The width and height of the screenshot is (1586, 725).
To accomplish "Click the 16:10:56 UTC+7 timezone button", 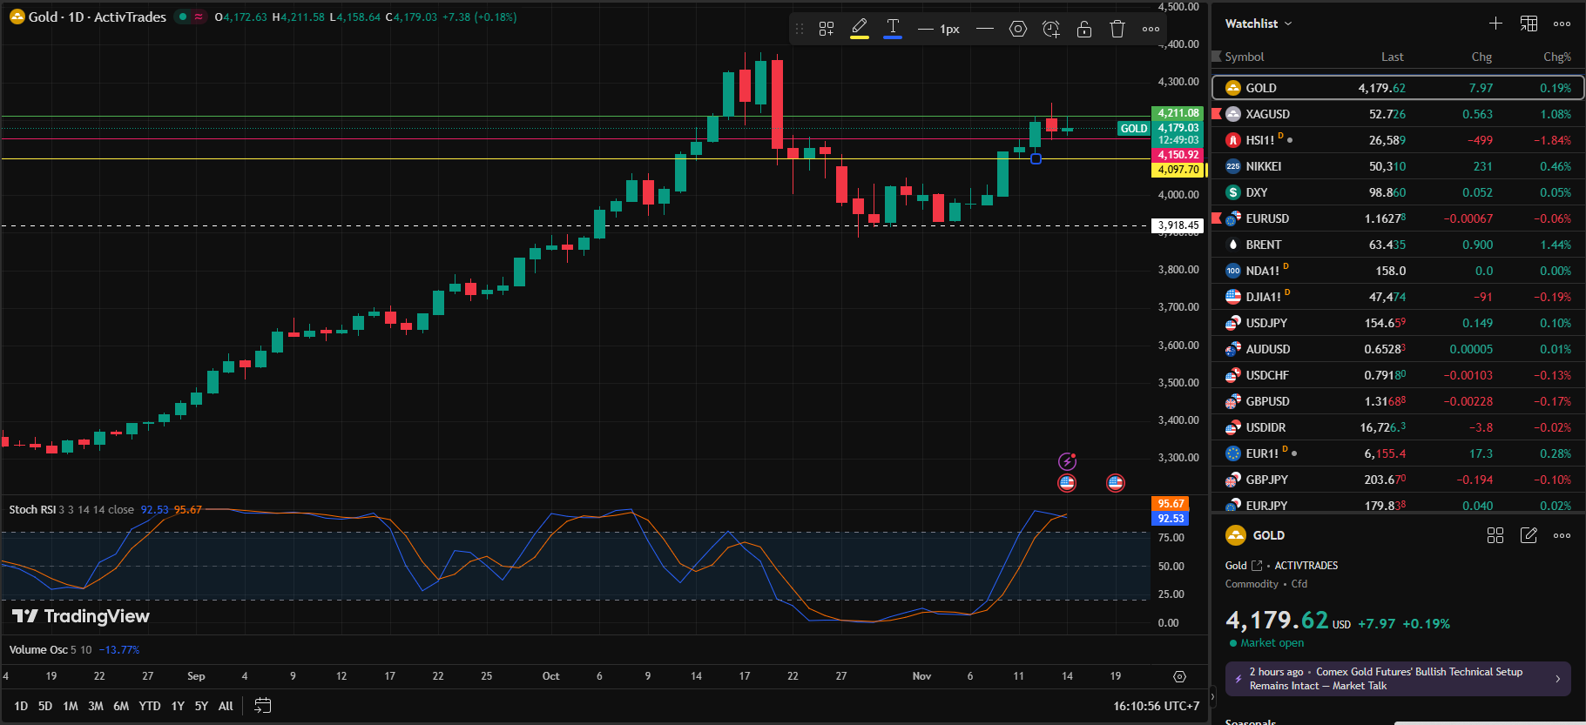I will coord(1156,706).
